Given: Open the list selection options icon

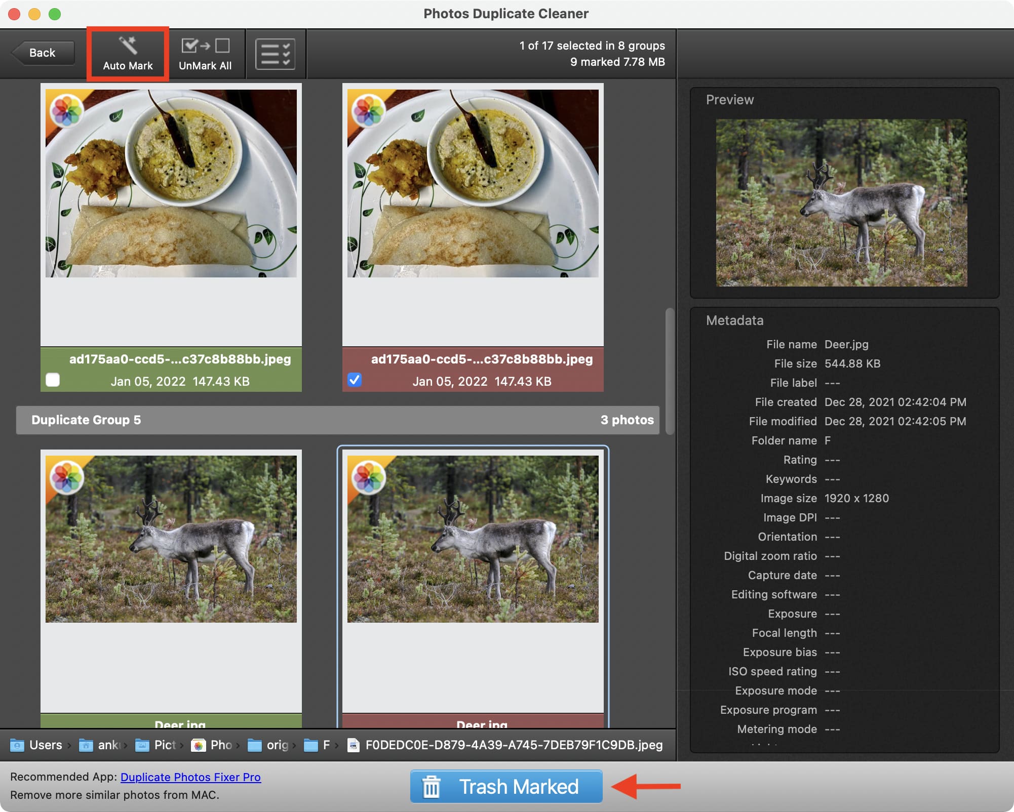Looking at the screenshot, I should pyautogui.click(x=276, y=54).
